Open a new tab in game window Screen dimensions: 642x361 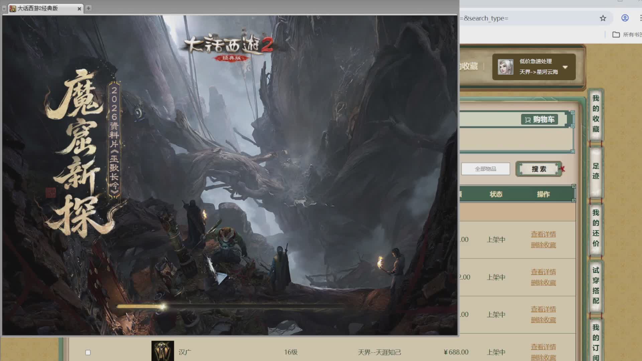point(89,8)
